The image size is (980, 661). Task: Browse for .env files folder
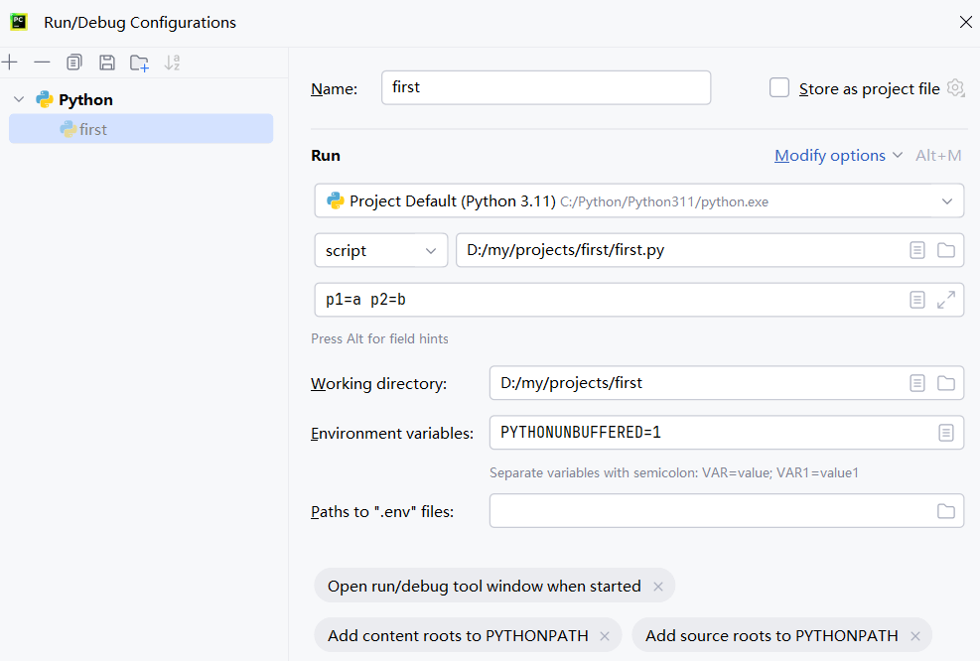[x=946, y=511]
